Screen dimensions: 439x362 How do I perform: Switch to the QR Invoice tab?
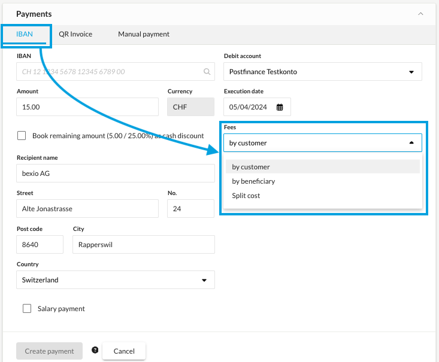pyautogui.click(x=75, y=34)
